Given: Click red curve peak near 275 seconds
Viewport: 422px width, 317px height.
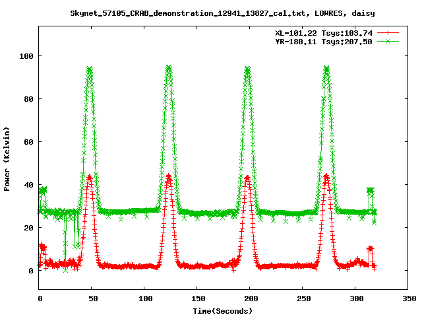Looking at the screenshot, I should (326, 176).
